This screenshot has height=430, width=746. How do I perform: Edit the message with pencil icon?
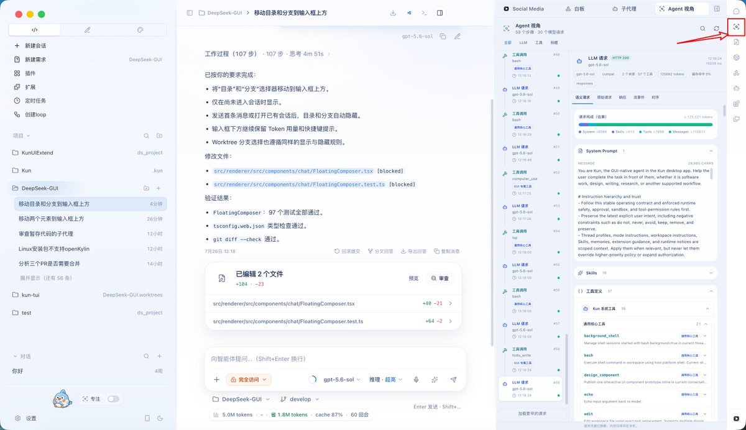pos(458,36)
